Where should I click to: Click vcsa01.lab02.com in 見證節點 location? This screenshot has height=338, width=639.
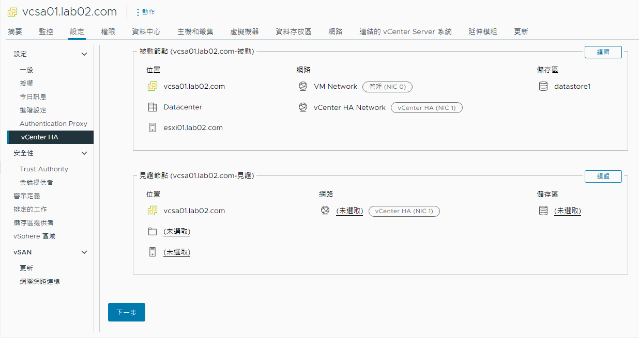tap(194, 211)
